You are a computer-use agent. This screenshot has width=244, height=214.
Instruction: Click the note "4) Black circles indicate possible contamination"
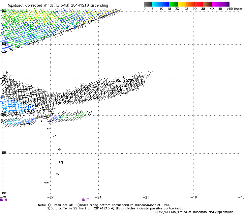[x=148, y=208]
